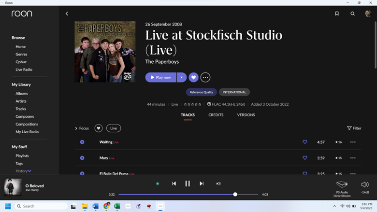
Task: Click the taskbar Search box
Action: coord(41,206)
